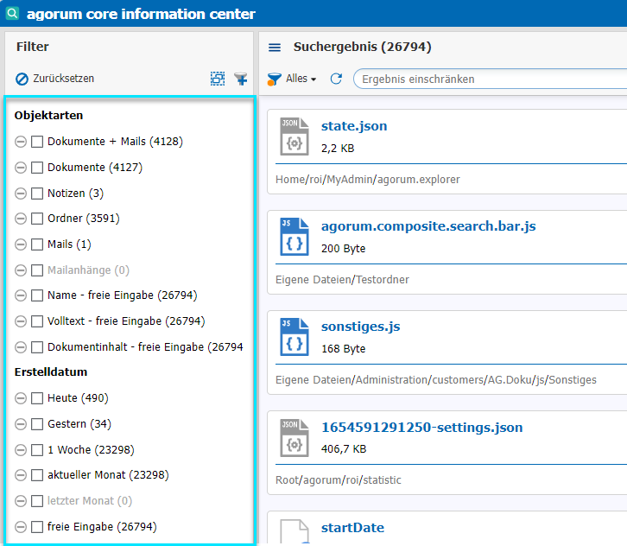Check the letzter Monat (0) checkbox

[x=37, y=501]
